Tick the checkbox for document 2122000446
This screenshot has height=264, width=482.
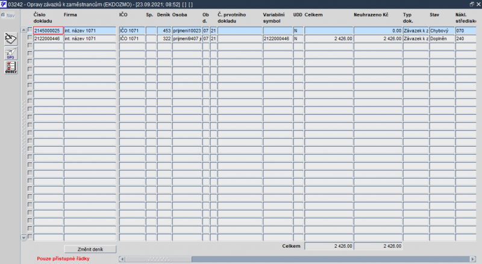pos(30,38)
